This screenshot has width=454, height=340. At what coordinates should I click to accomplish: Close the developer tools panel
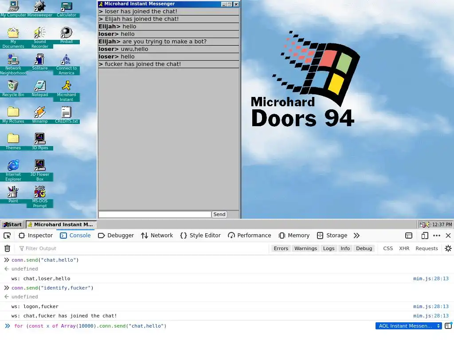tap(448, 236)
